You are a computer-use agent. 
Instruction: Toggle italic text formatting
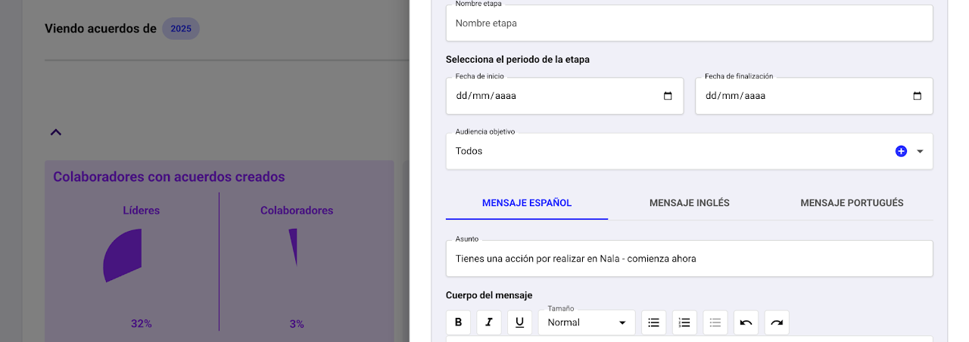(x=489, y=322)
